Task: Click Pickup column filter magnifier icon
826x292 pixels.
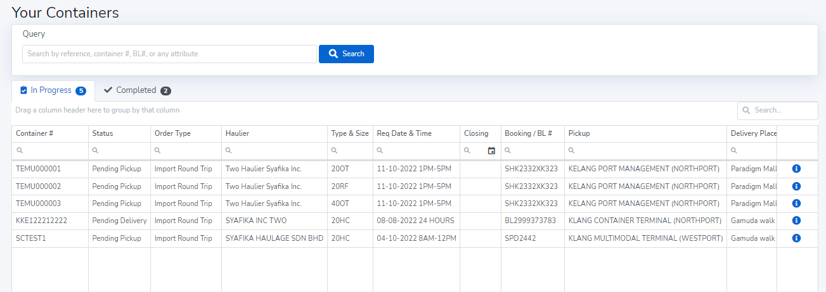Action: point(572,151)
